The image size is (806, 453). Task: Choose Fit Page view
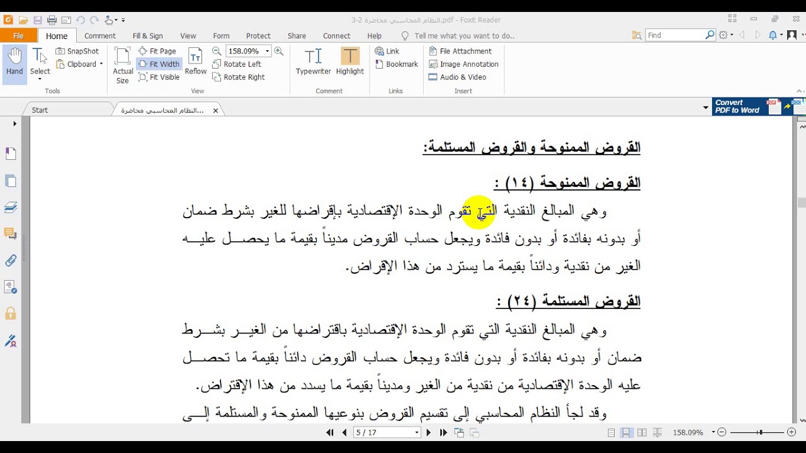[157, 51]
